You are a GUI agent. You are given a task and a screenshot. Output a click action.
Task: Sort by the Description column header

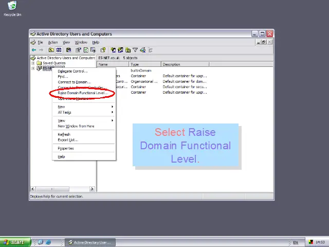(185, 64)
